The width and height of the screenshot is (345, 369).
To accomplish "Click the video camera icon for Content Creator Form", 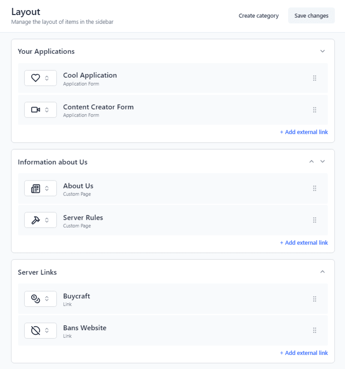I will [x=36, y=110].
